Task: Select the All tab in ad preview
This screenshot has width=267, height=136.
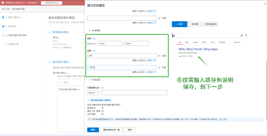Action: coord(180,42)
